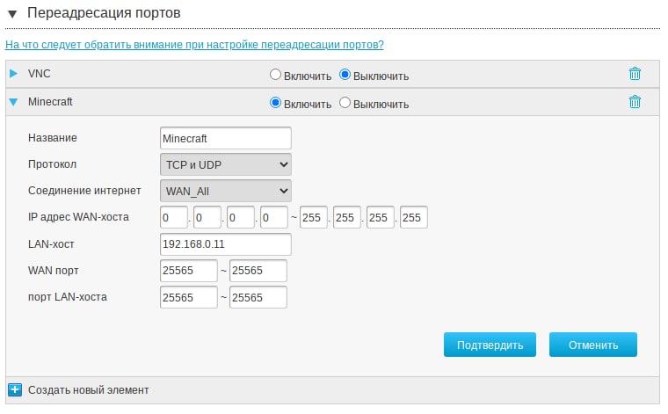The image size is (668, 414).
Task: Delete the Minecraft rule with trash icon
Action: click(x=635, y=102)
